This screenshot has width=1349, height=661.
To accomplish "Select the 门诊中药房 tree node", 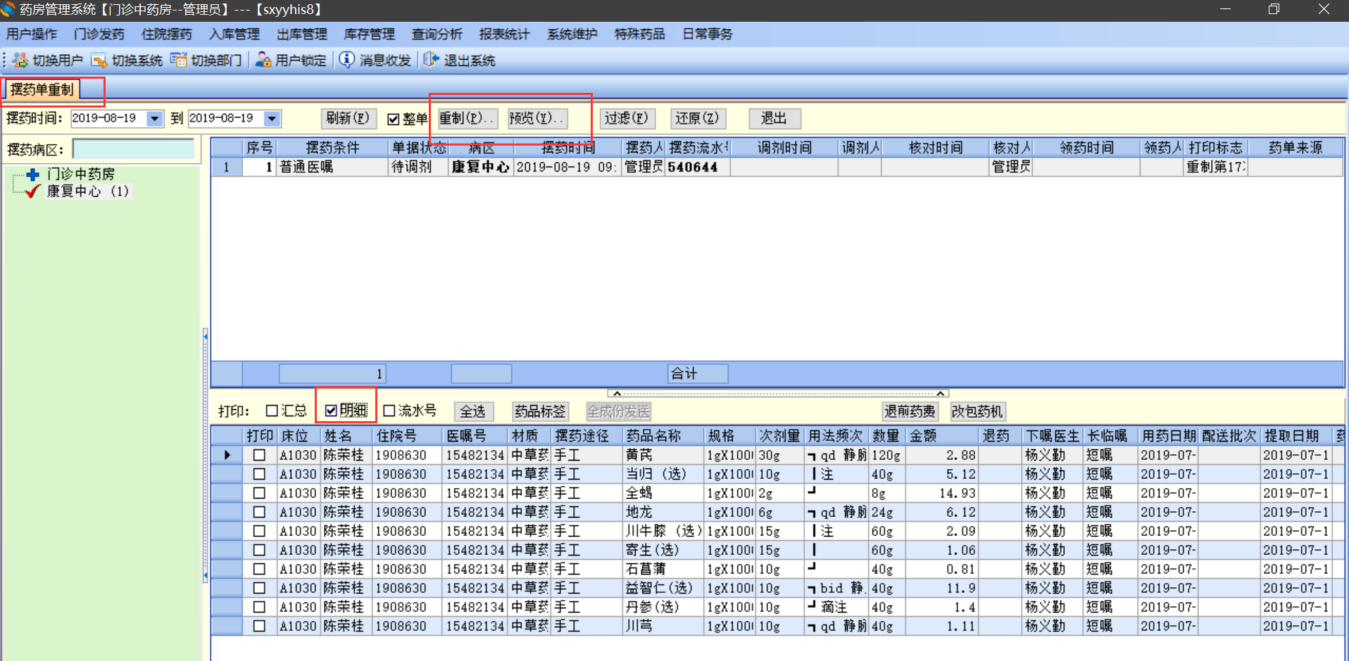I will (81, 174).
